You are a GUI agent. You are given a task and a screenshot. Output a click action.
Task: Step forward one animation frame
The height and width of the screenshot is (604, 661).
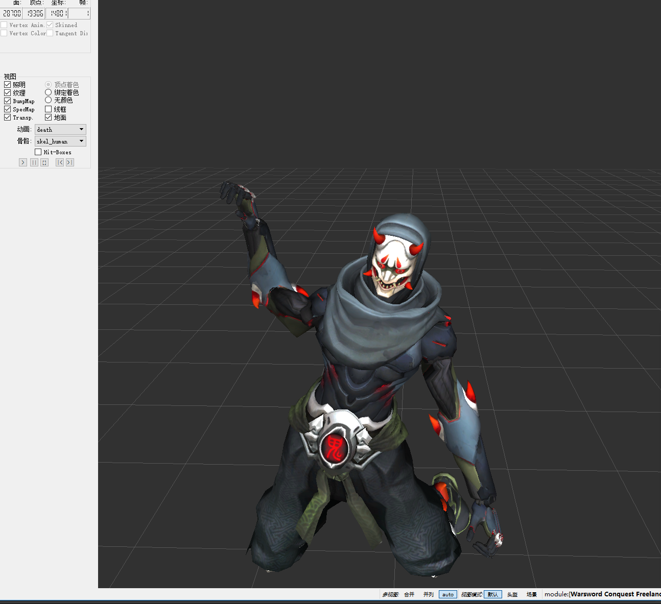[x=70, y=162]
